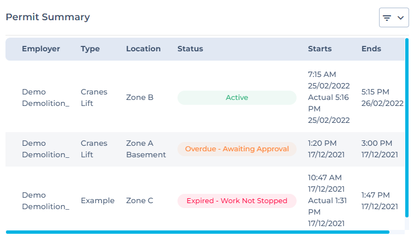Click the Overdue - Awaiting Approval badge
This screenshot has height=237, width=414.
(236, 149)
